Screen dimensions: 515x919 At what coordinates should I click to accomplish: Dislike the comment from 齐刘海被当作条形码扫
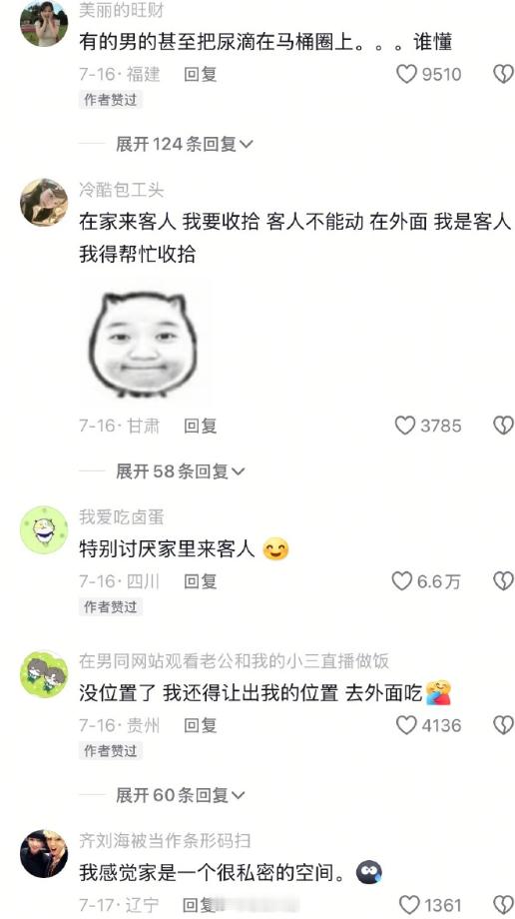[503, 904]
